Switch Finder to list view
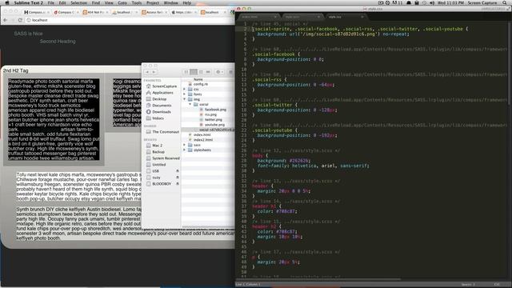The image size is (512, 288). (x=194, y=72)
